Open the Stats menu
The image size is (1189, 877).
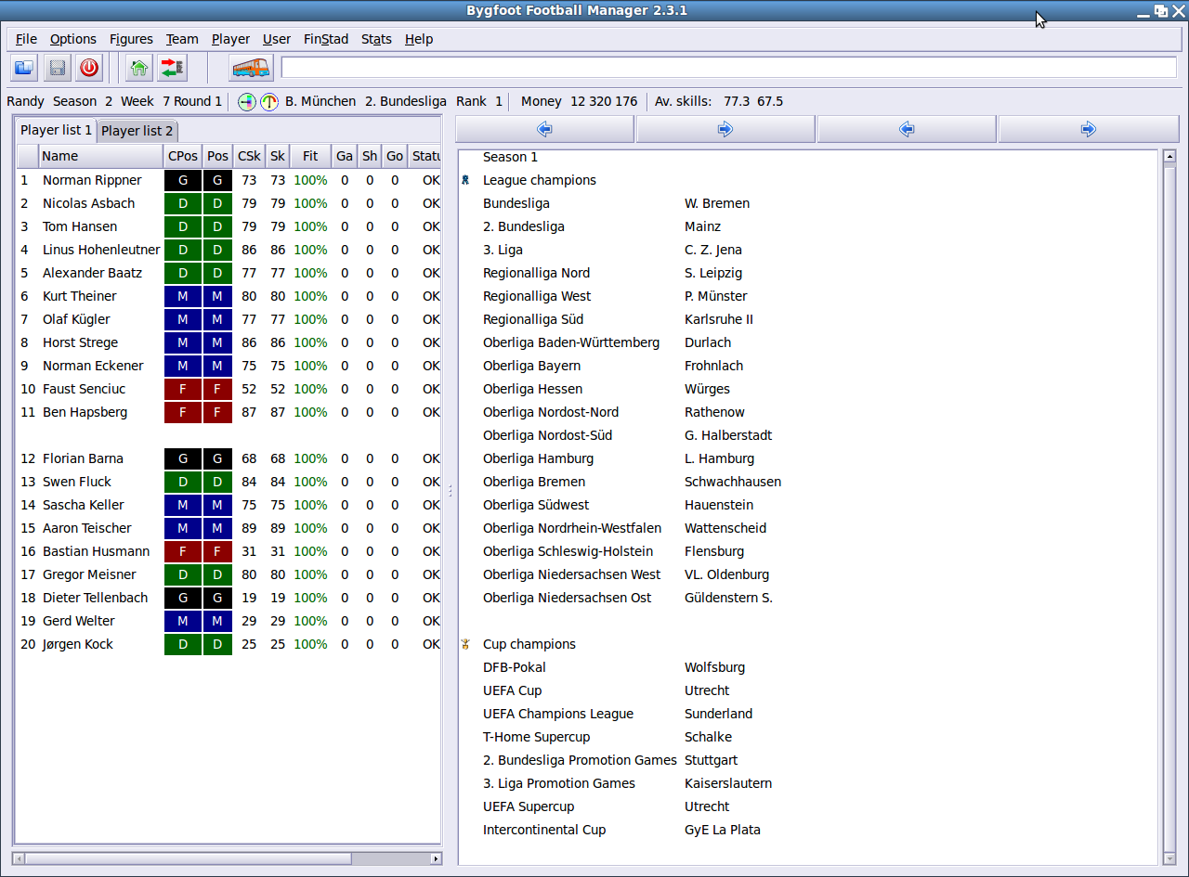point(376,39)
